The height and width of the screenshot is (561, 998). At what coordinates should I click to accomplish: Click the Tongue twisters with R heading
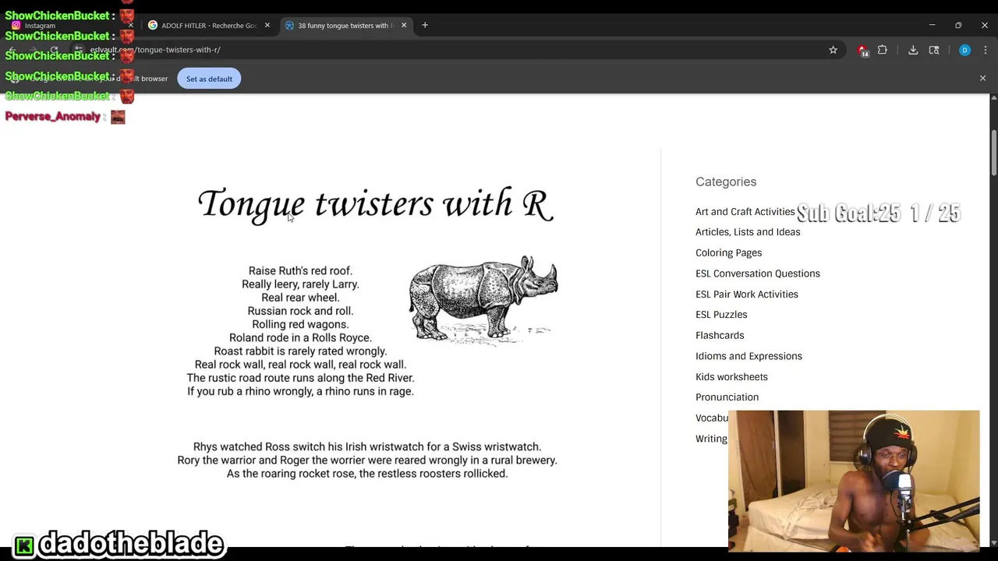tap(375, 204)
